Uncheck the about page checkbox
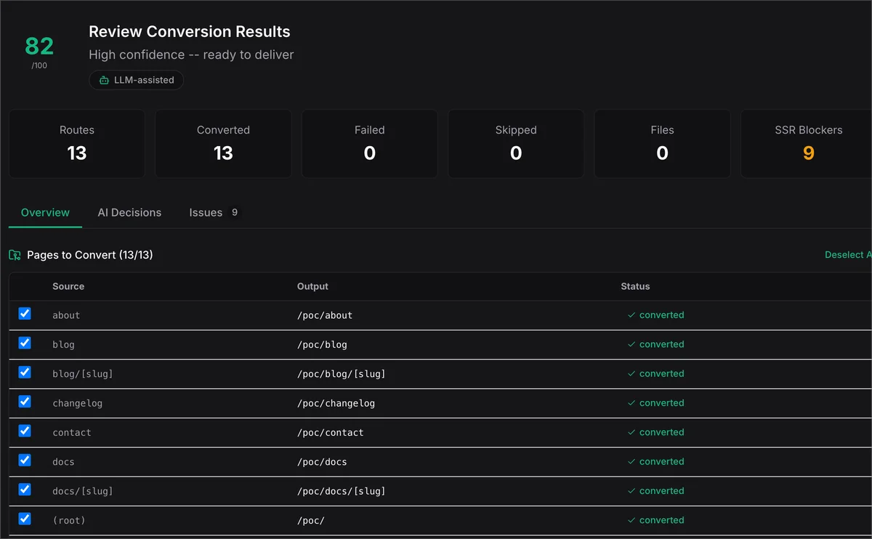This screenshot has height=539, width=872. point(25,313)
